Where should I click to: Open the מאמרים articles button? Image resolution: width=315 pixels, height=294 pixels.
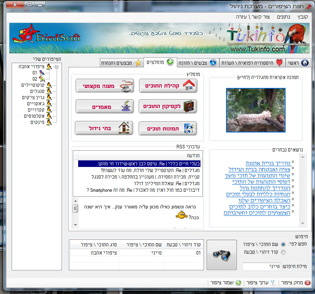104,106
